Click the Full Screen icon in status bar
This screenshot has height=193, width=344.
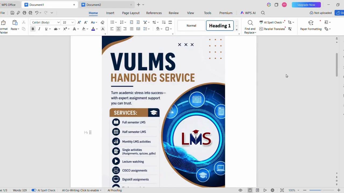pyautogui.click(x=282, y=190)
